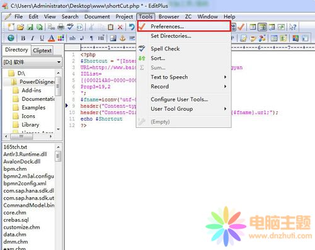Viewport: 315px width, 250px height.
Task: Toggle the Directory window toolbar icon
Action: 253,27
